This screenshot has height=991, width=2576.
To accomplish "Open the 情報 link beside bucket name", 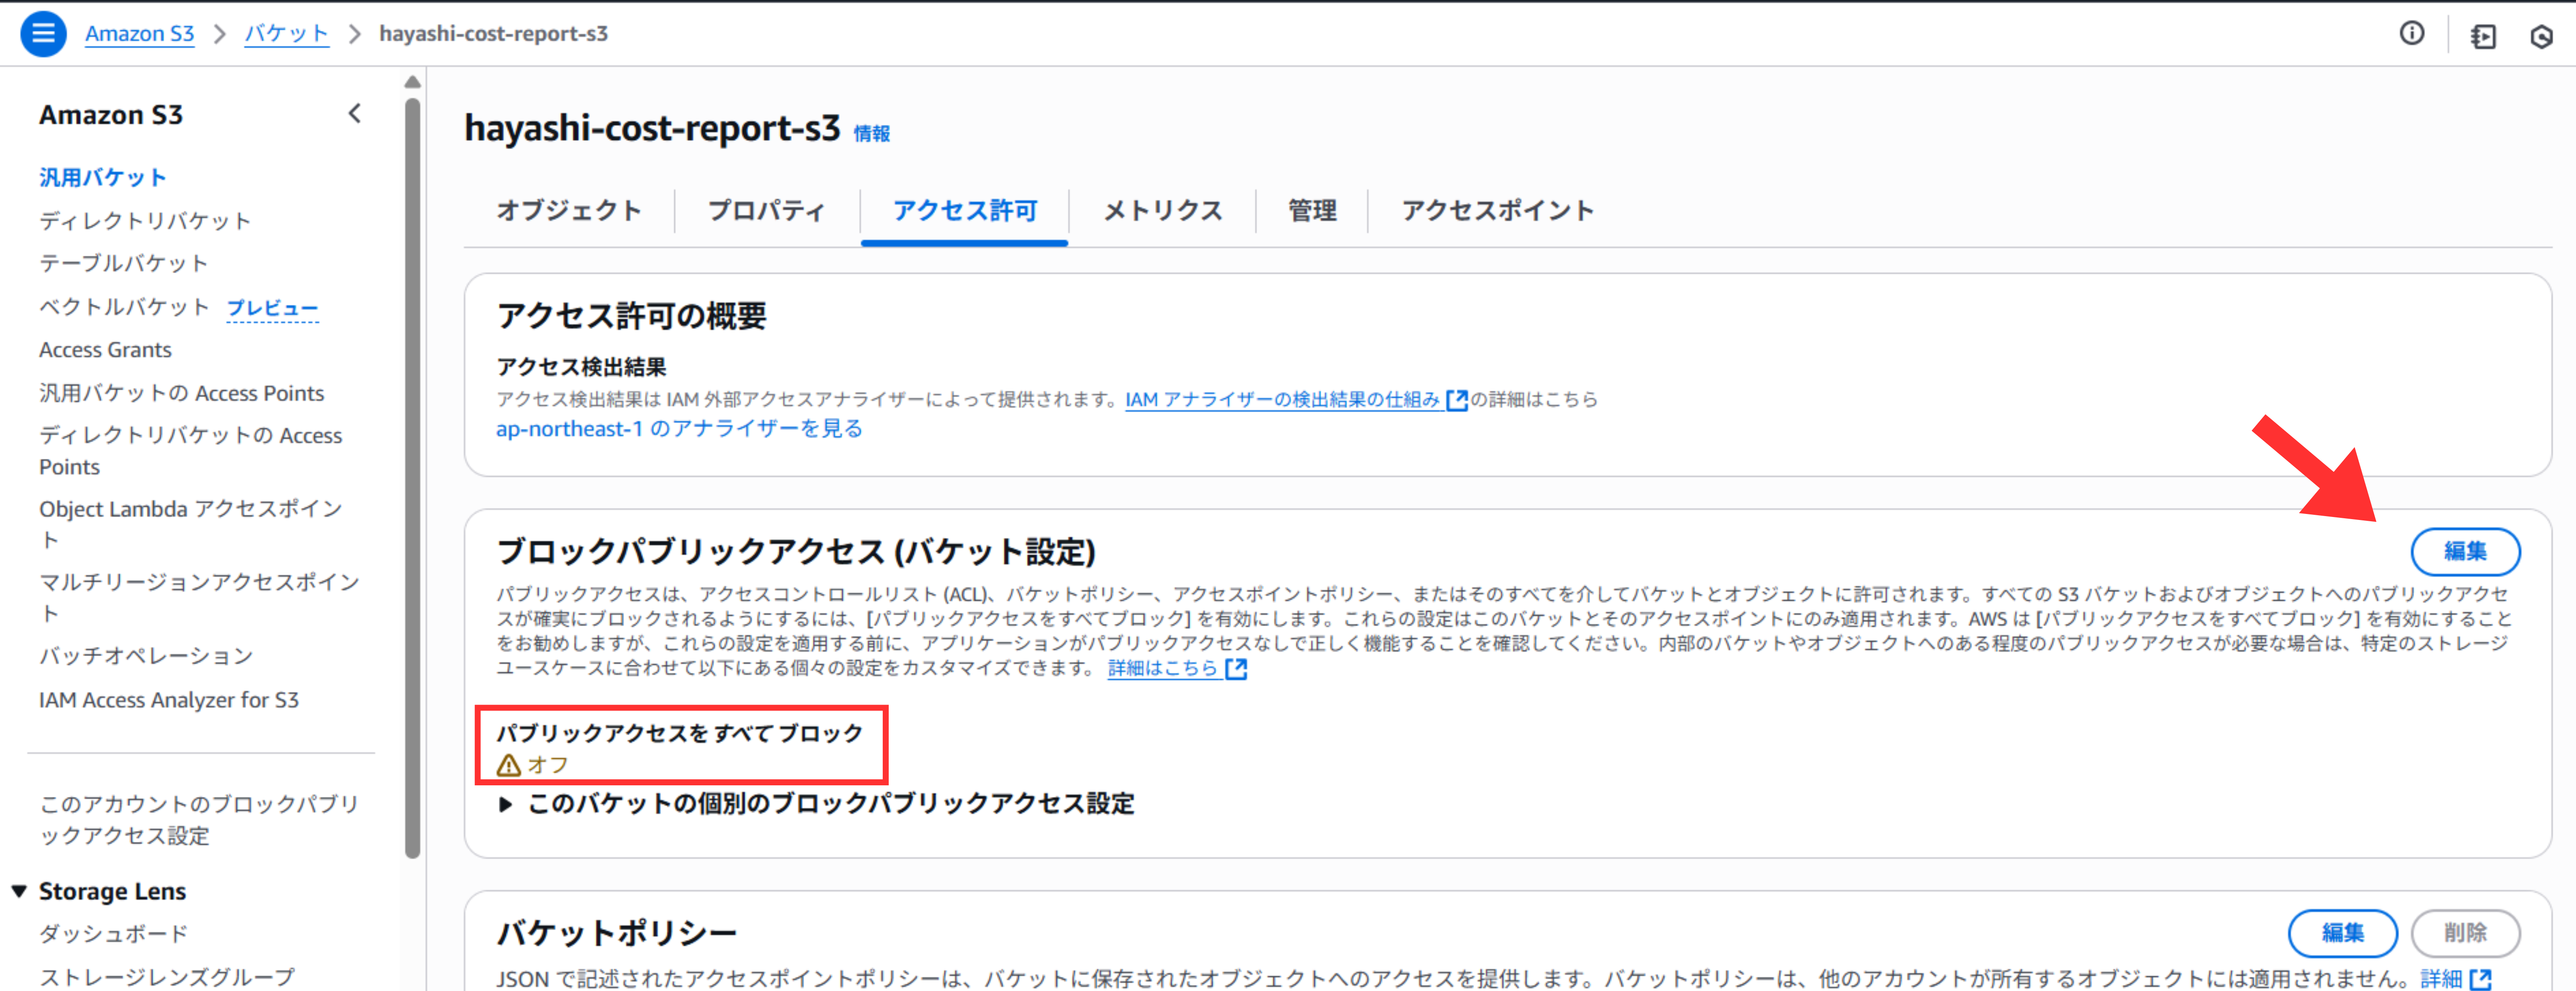I will pos(871,133).
